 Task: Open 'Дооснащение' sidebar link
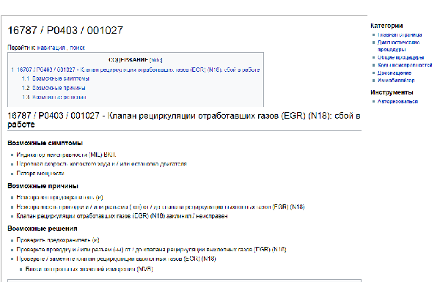[x=395, y=73]
